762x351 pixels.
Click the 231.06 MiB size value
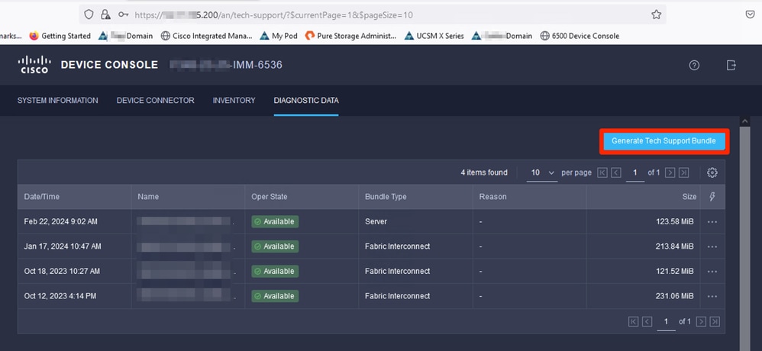tap(674, 296)
